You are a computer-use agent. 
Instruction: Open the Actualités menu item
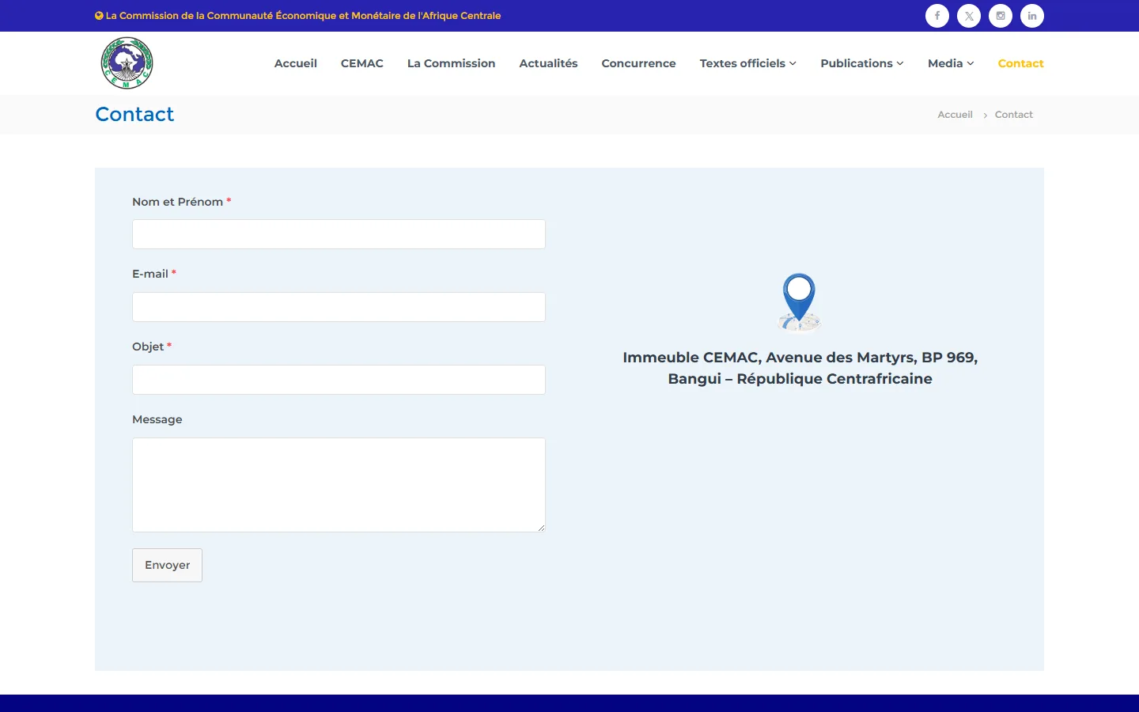pos(548,63)
